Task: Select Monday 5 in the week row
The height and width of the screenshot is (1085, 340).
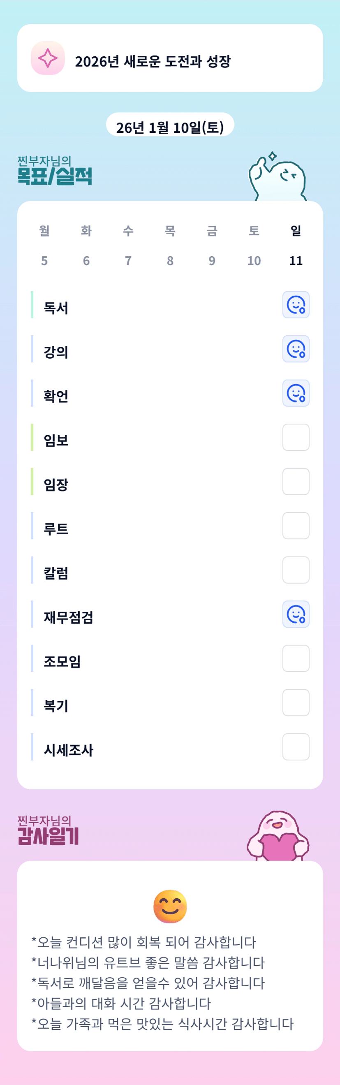Action: tap(44, 261)
